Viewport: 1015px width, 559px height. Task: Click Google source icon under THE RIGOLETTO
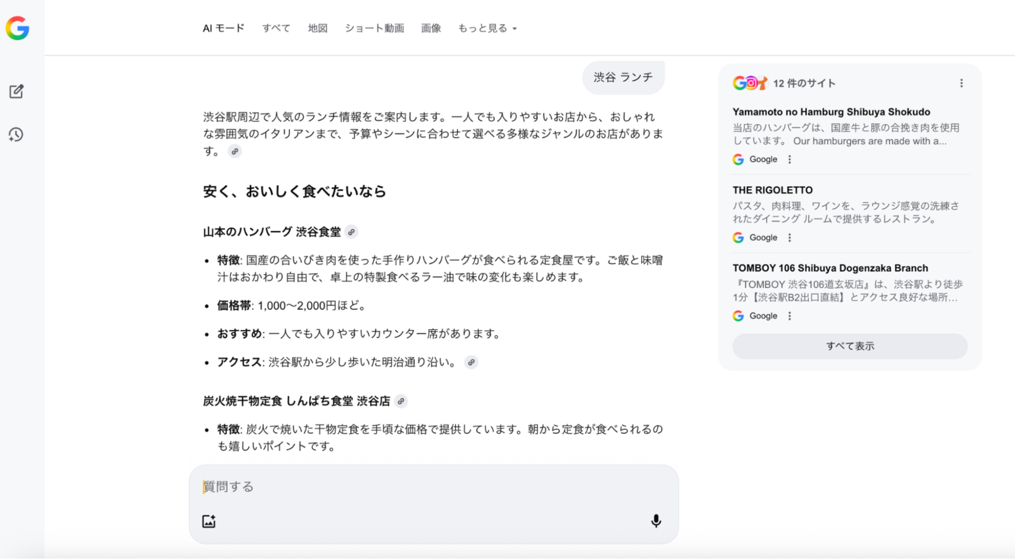[x=738, y=237]
